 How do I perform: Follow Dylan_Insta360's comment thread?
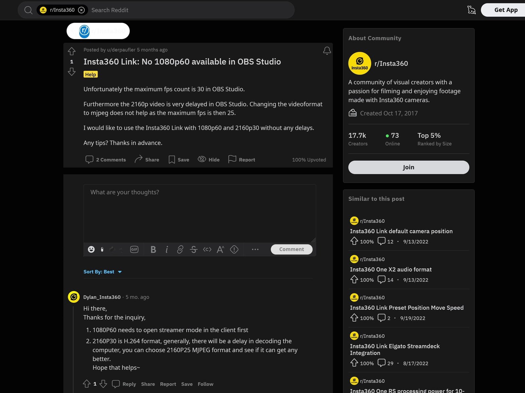coord(205,384)
